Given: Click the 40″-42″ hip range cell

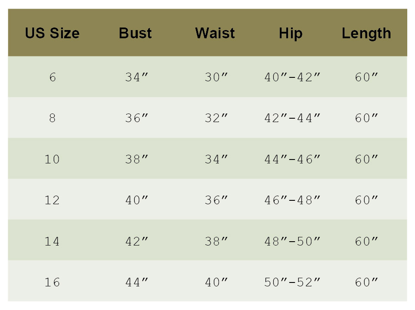Looking at the screenshot, I should pos(292,77).
